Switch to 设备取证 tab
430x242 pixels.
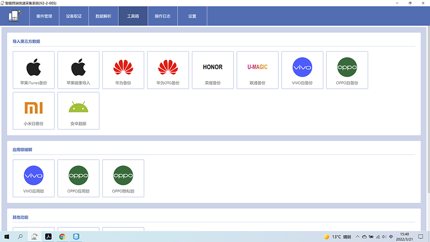(74, 16)
